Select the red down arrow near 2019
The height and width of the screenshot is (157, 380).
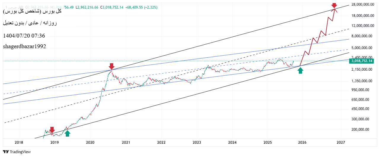point(52,130)
